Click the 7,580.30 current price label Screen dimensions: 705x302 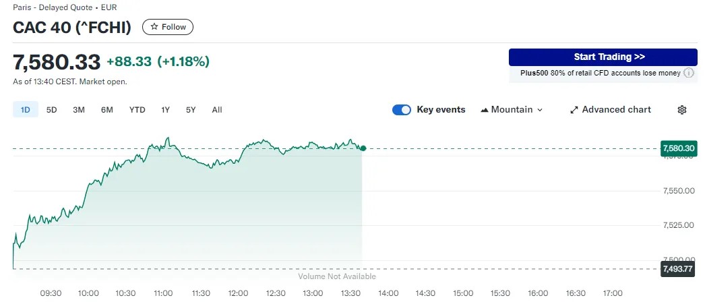pos(679,148)
